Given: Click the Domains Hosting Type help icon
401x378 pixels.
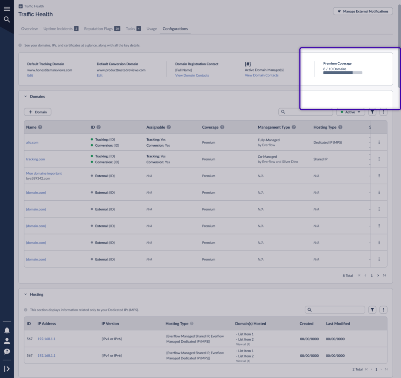Looking at the screenshot, I should [x=340, y=127].
